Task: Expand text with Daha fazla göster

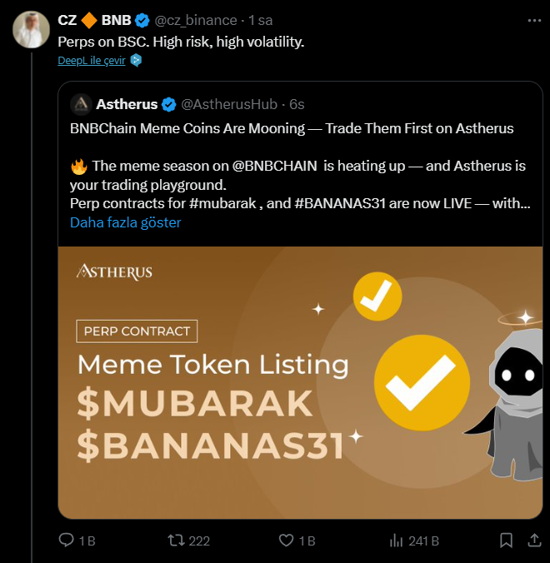Action: (126, 222)
